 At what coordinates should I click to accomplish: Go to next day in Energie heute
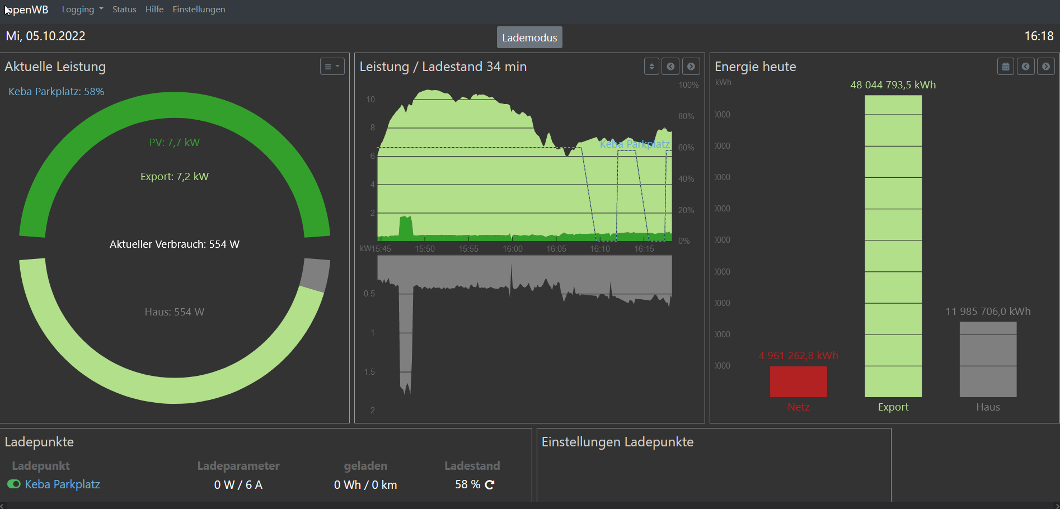[1045, 67]
